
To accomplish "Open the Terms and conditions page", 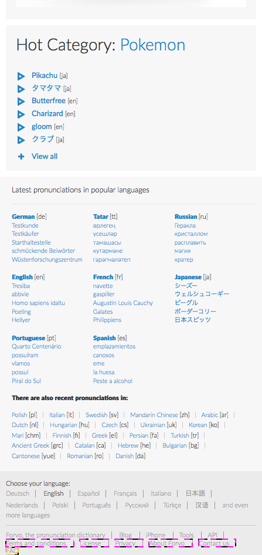I will click(x=36, y=543).
